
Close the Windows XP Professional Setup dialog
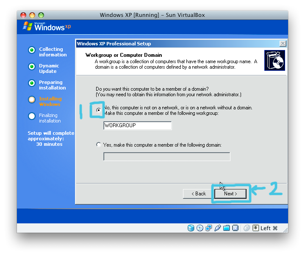click(x=283, y=43)
